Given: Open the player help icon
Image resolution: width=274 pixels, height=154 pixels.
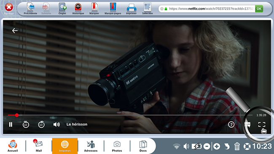Looking at the screenshot, I should [x=231, y=124].
